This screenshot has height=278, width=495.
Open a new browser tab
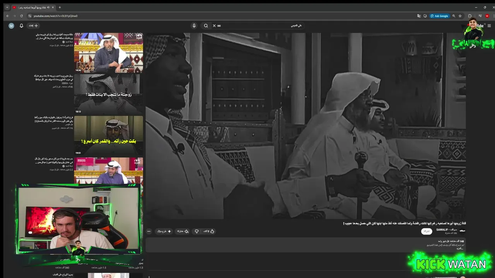click(60, 7)
